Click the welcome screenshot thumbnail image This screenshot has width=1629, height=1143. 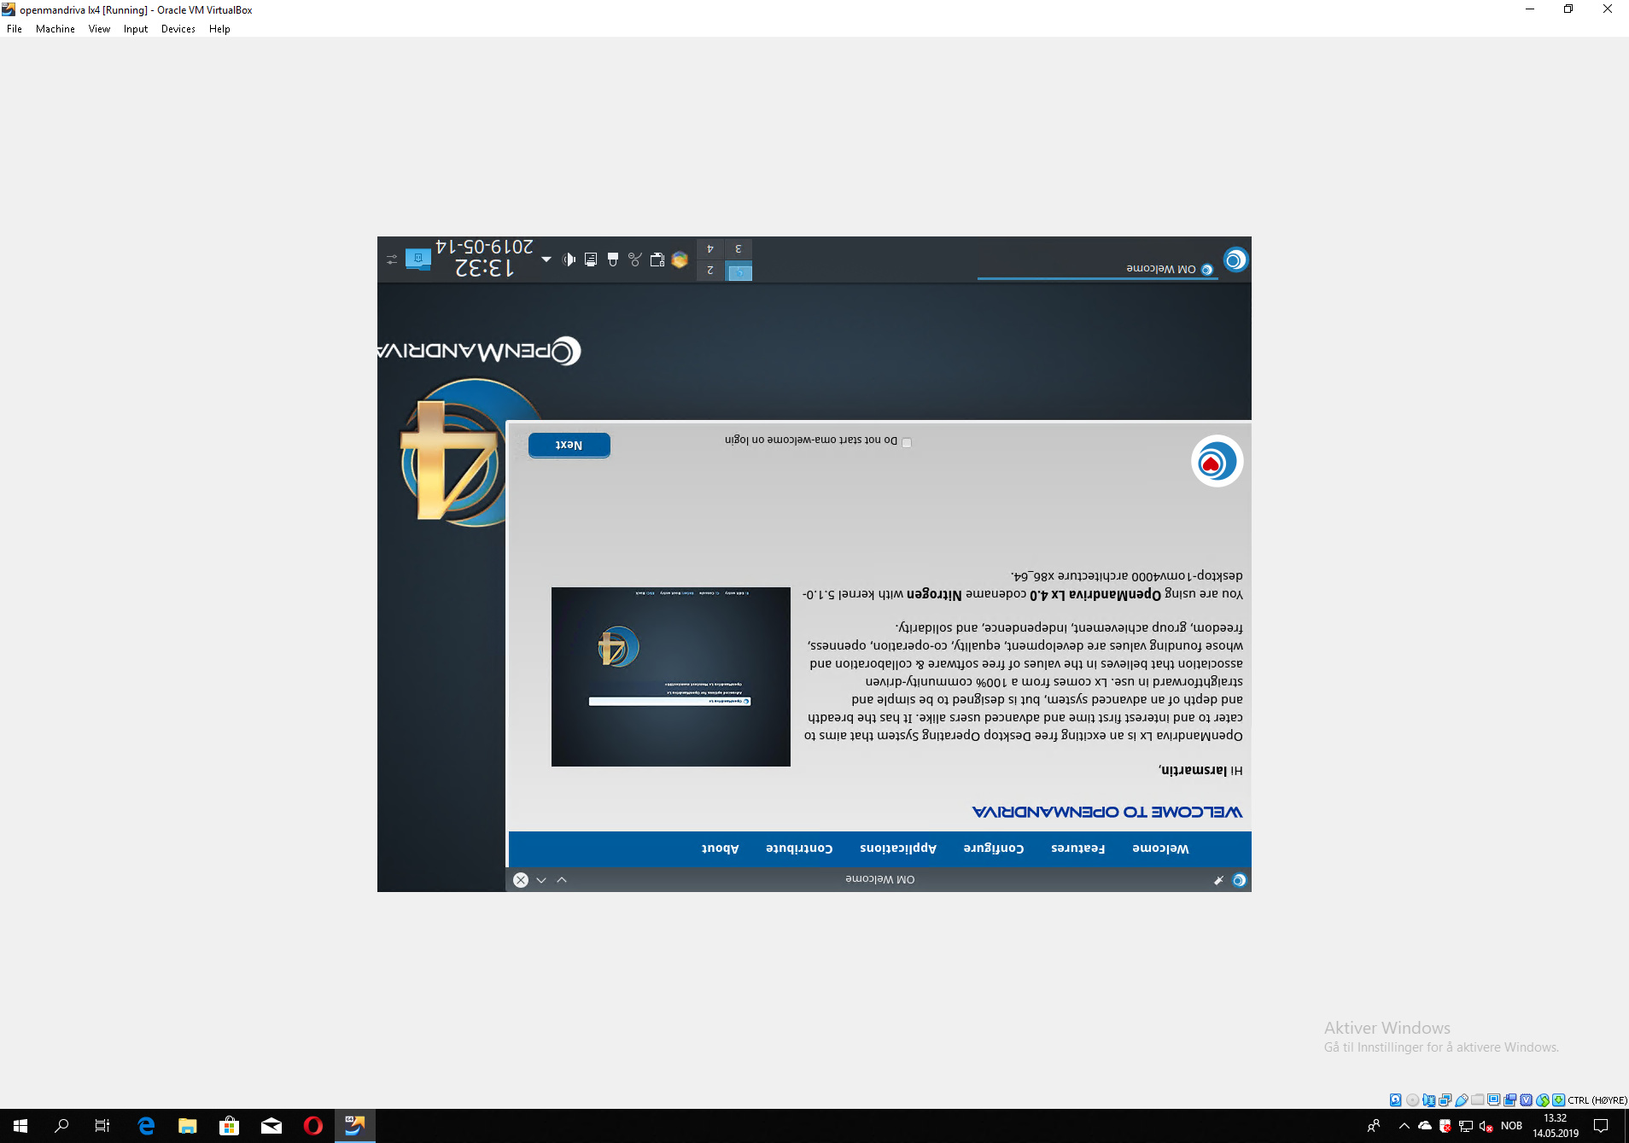click(x=671, y=677)
